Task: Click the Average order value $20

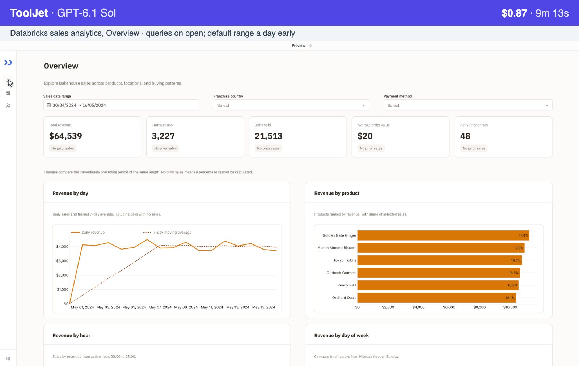Action: (x=365, y=136)
